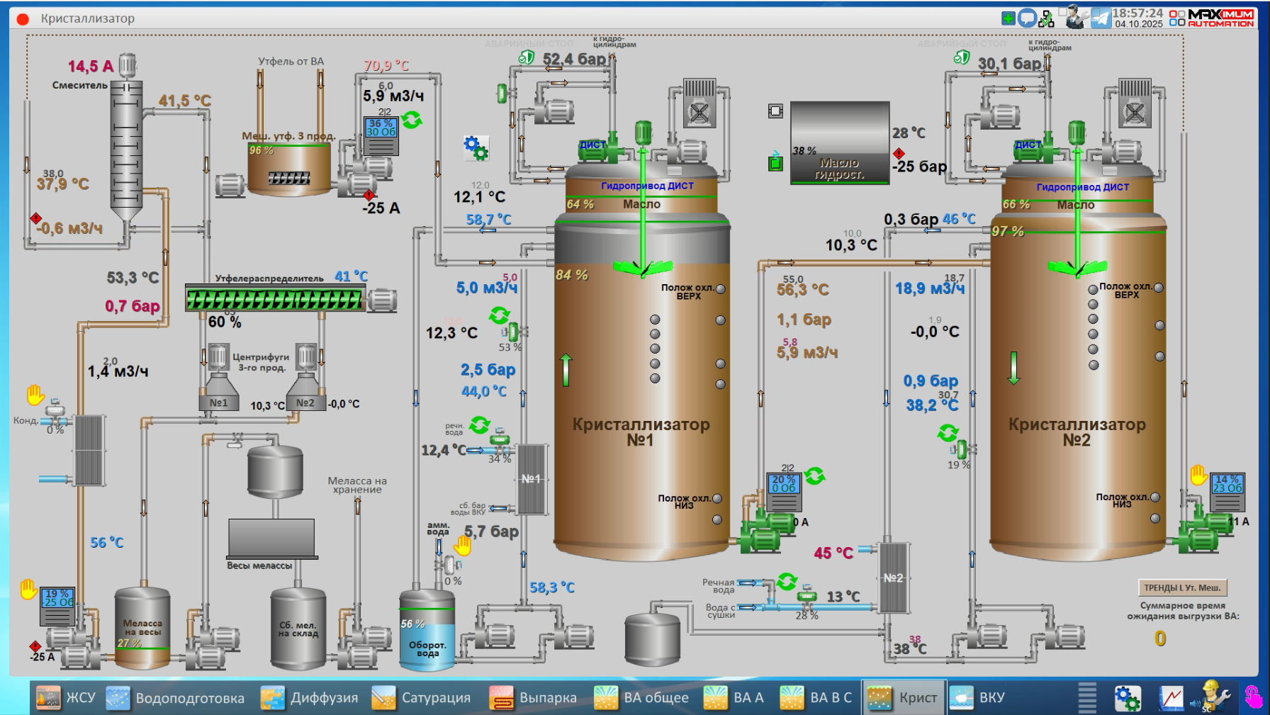Open settings gears icon in bottom bar

[1127, 698]
